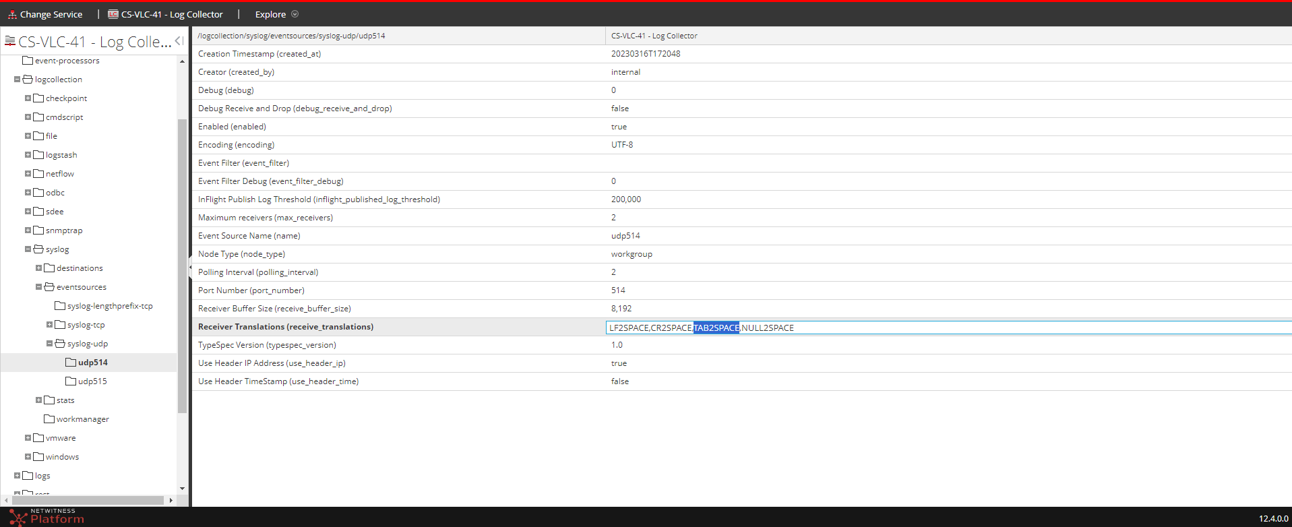The width and height of the screenshot is (1292, 527).
Task: Click the Receiver Translations value input field
Action: point(944,328)
